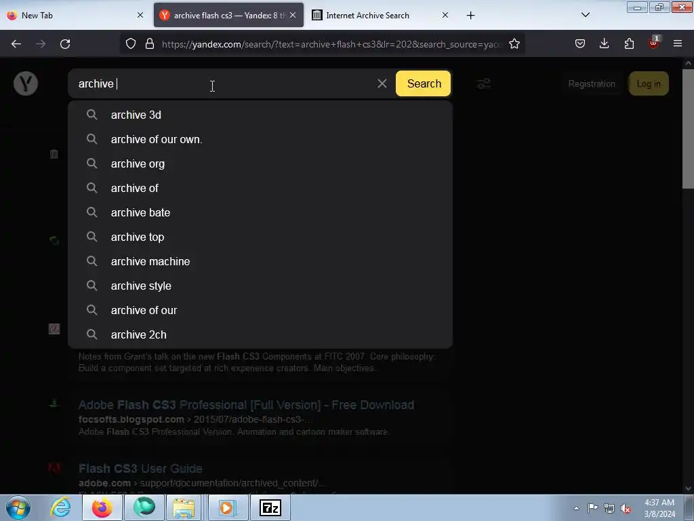Close the Internet Archive Search tab
This screenshot has height=521, width=694.
click(x=445, y=15)
